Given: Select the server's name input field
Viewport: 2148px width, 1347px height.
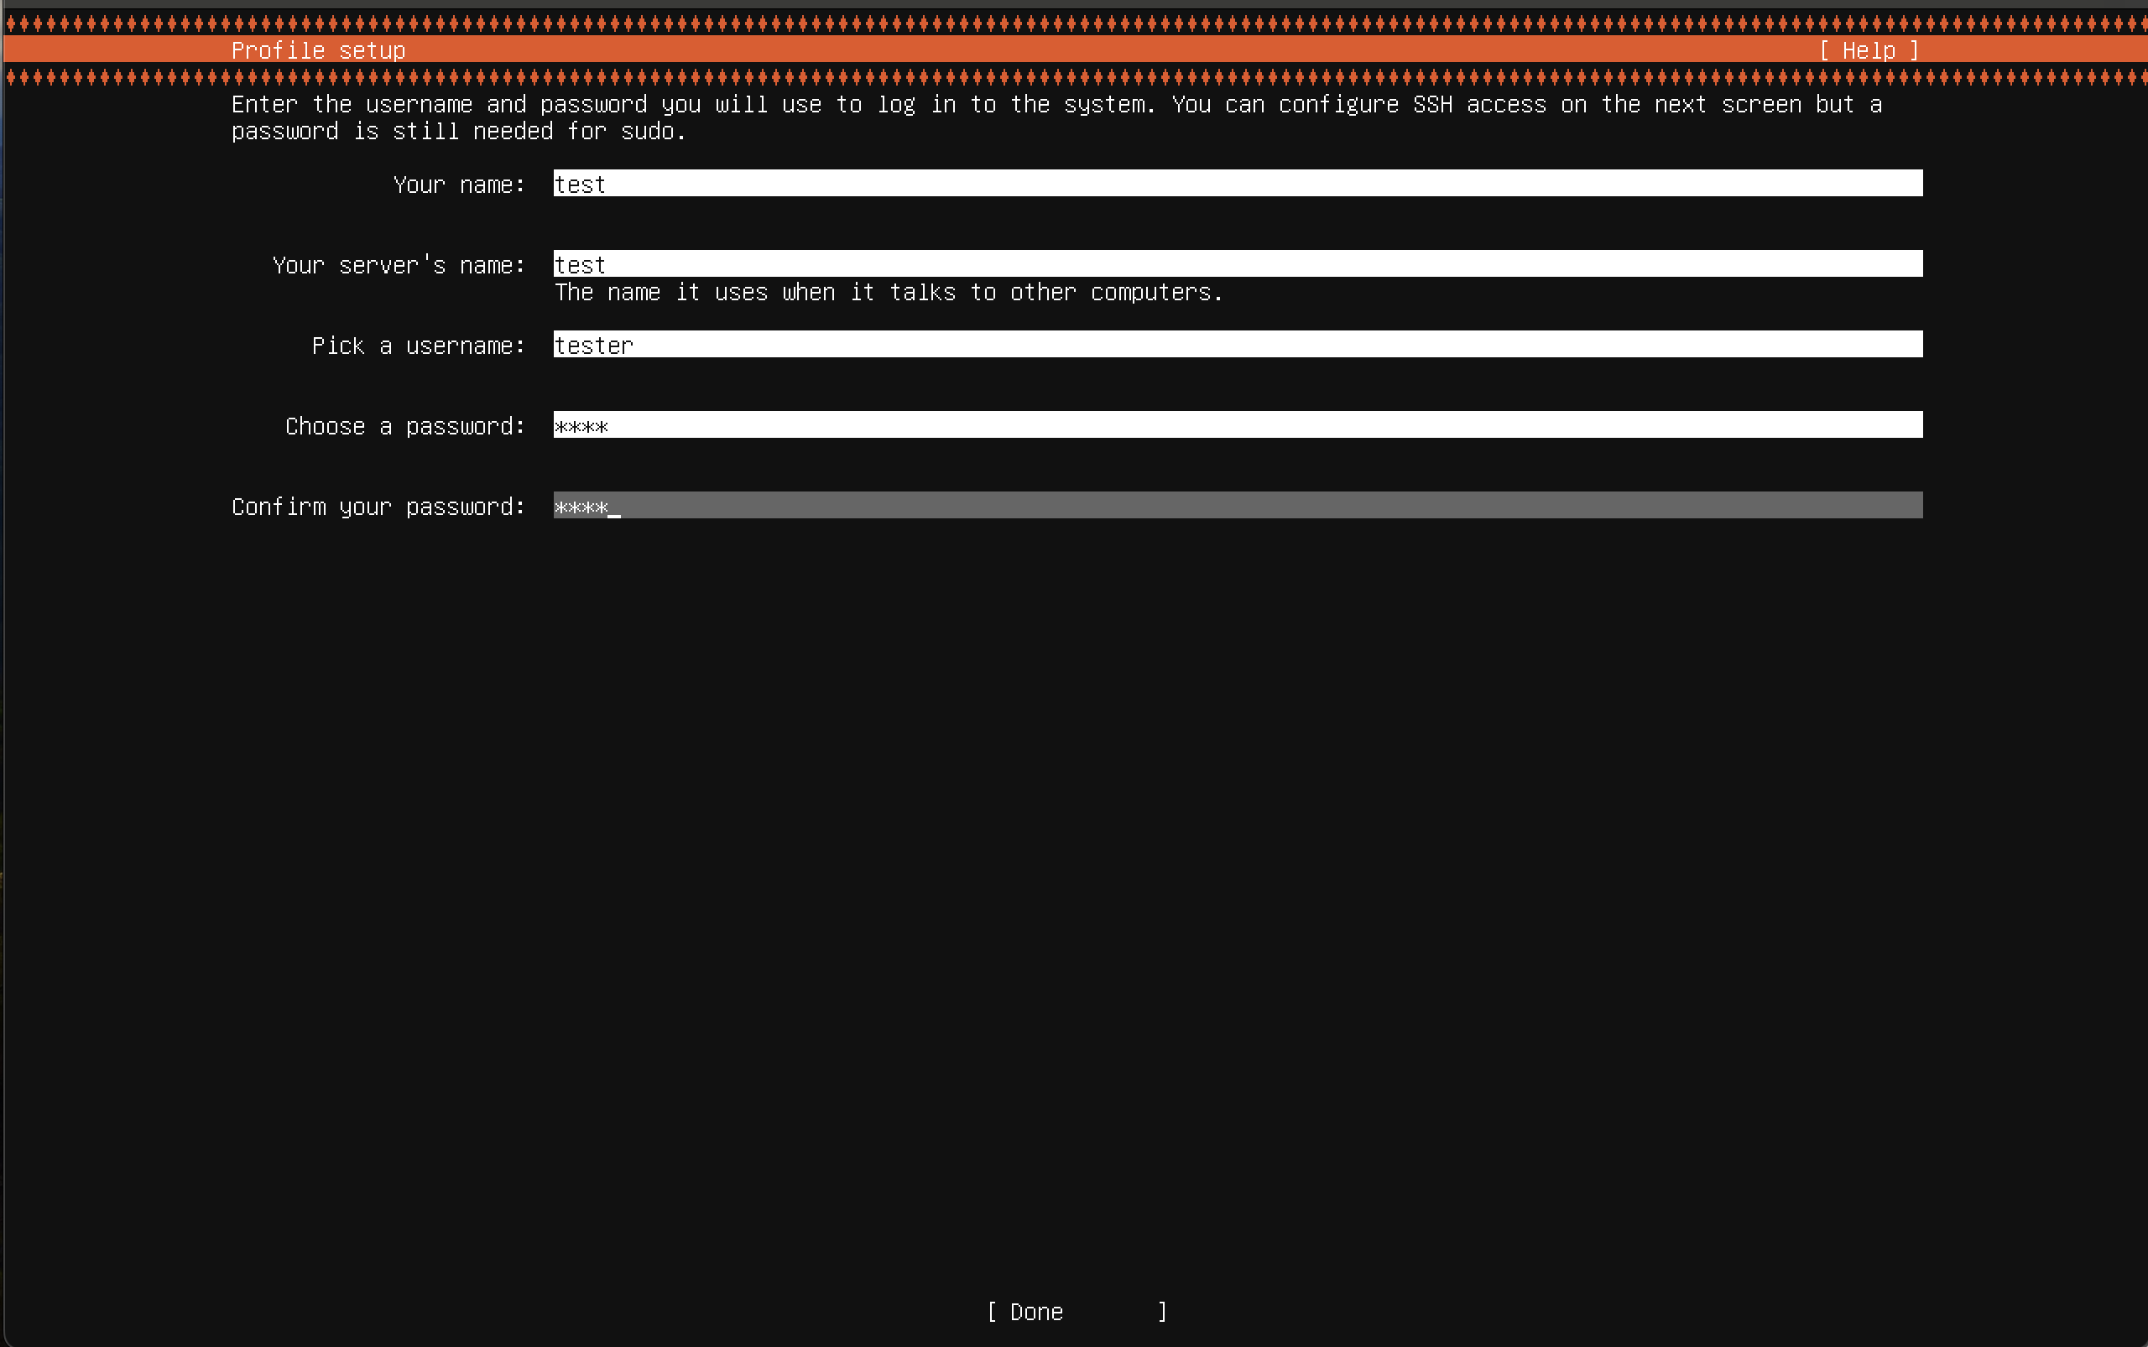Looking at the screenshot, I should [x=1237, y=263].
